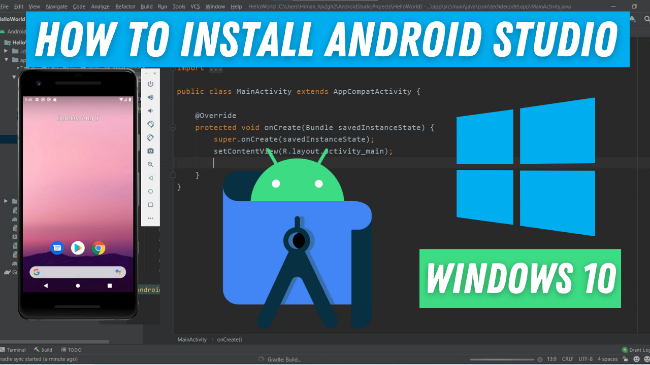Viewport: 650px width, 365px height.
Task: Click the emulator toolbar Home circle
Action: 150,192
